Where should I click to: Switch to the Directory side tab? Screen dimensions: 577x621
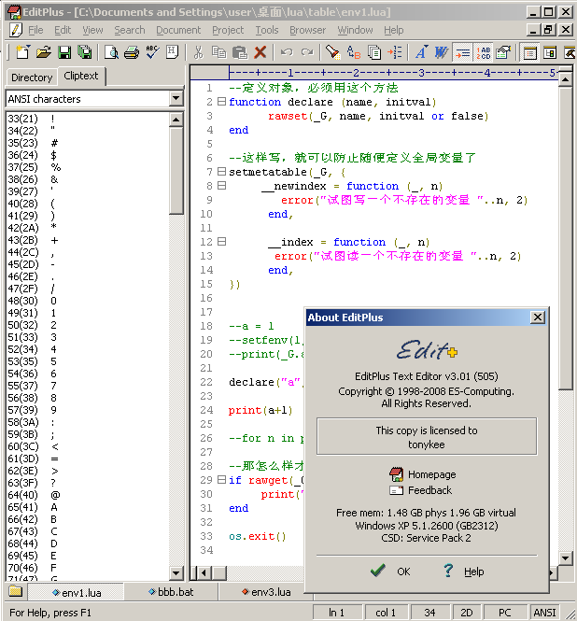coord(32,78)
